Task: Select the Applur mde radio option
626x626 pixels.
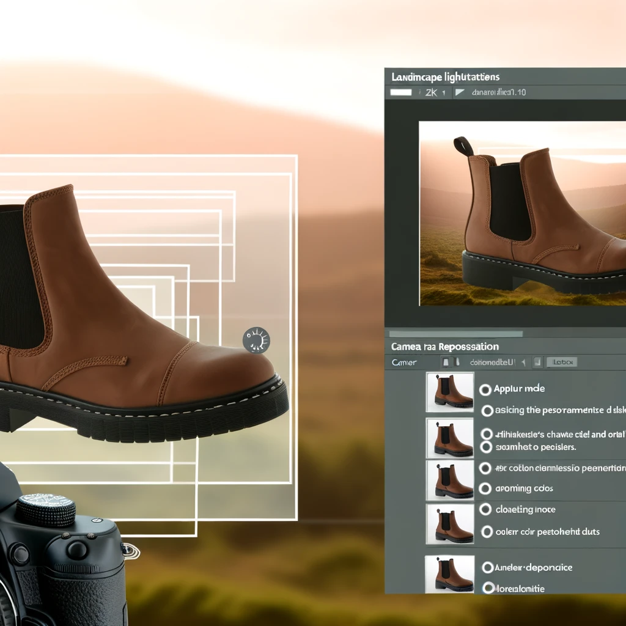Action: (x=485, y=389)
